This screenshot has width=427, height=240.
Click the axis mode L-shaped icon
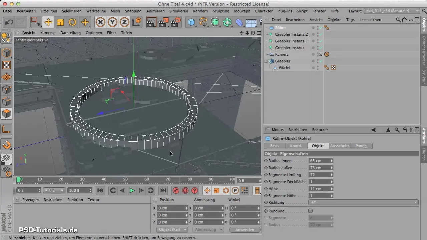pos(7,129)
